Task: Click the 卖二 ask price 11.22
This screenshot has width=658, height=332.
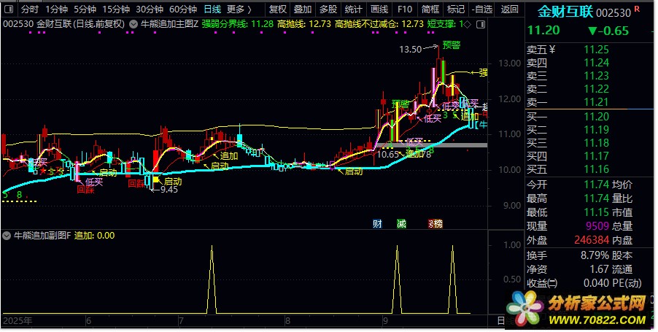Action: click(596, 89)
